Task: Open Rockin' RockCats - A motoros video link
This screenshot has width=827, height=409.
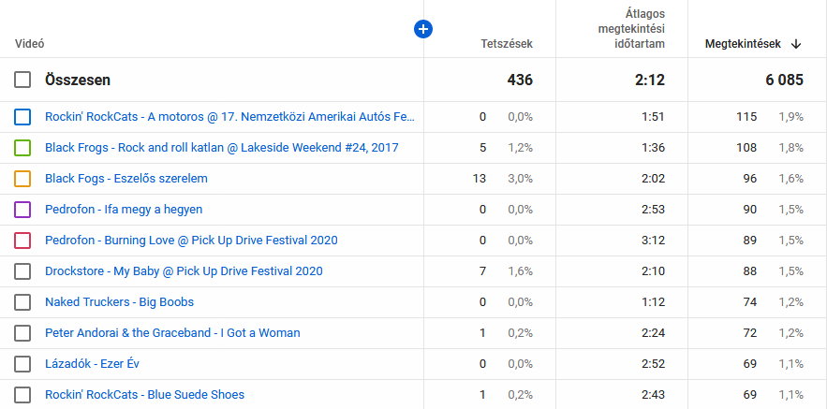Action: [229, 117]
